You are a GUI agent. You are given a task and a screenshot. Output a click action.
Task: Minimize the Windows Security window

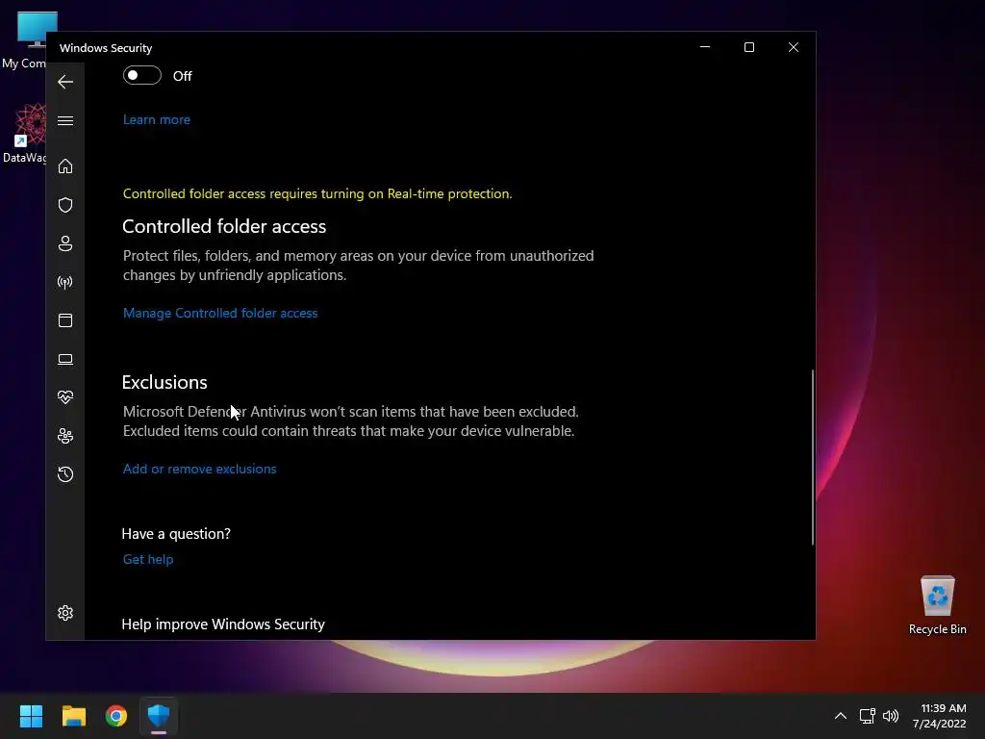(705, 47)
